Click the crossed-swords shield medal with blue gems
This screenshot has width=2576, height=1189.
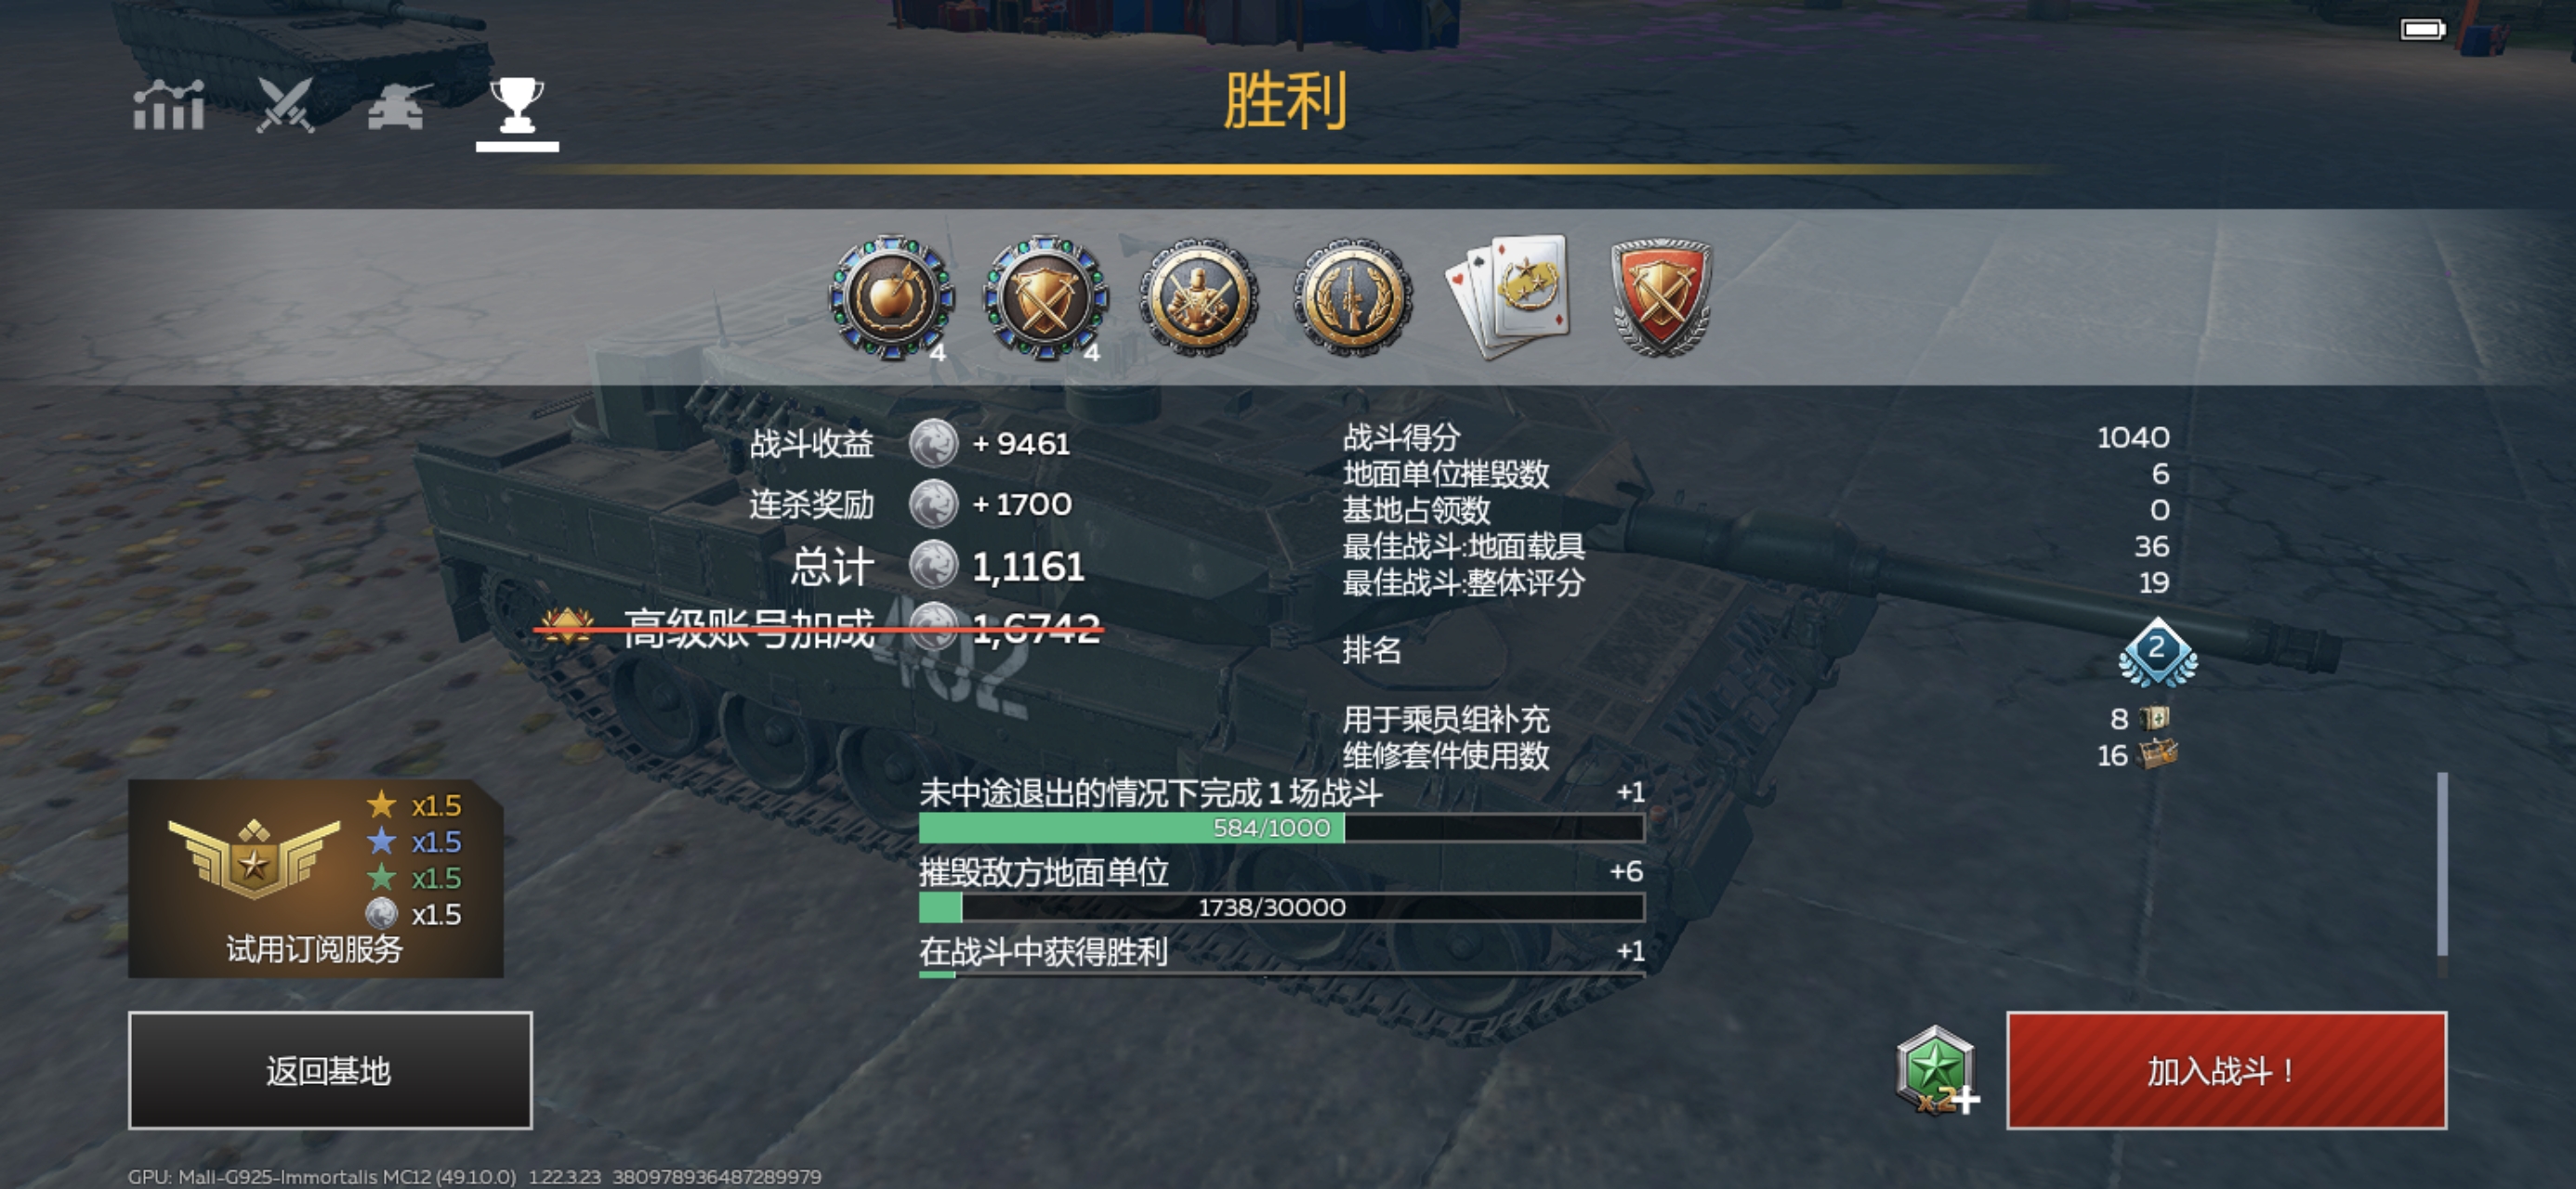[1045, 298]
